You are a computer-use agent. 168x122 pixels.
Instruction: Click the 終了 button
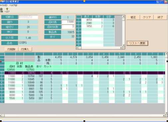(160, 17)
